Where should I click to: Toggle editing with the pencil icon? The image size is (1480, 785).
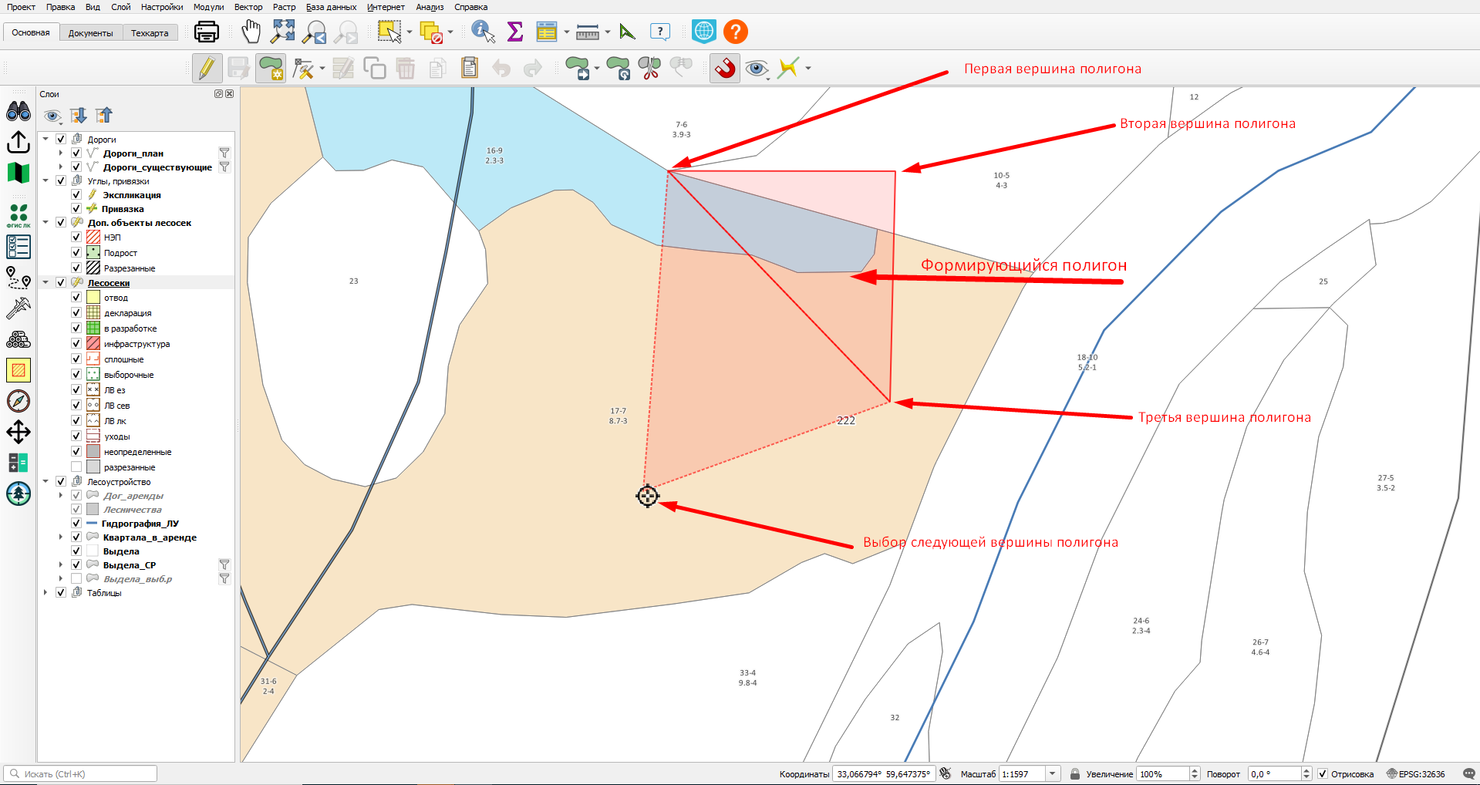[x=206, y=69]
